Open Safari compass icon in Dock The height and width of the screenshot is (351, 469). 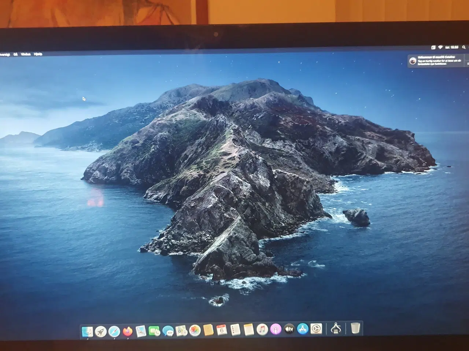point(114,331)
